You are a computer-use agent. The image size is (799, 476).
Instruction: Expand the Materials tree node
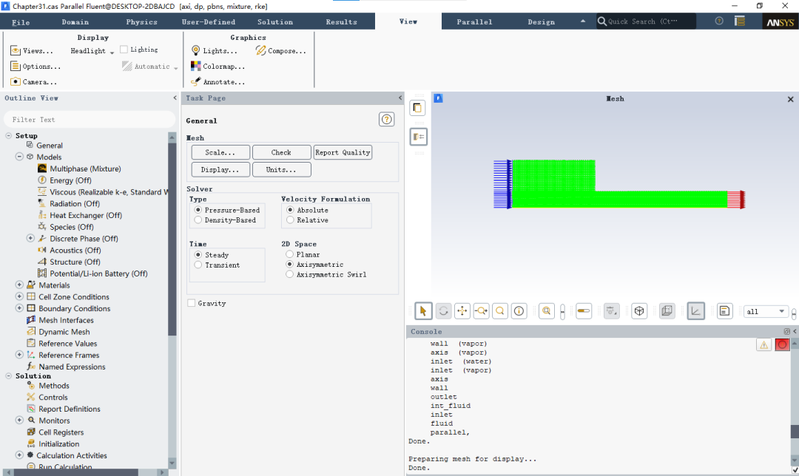click(x=19, y=285)
